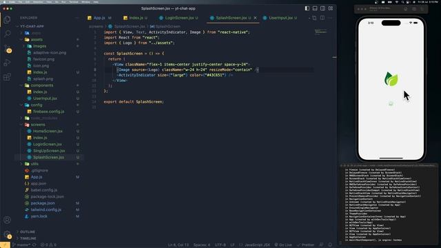Open babel.config.js file

(x=43, y=190)
